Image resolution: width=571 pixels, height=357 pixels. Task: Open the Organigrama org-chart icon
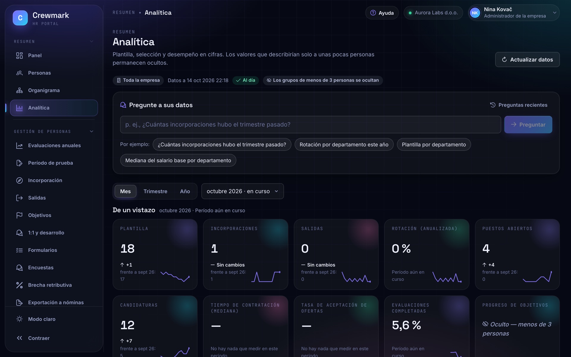19,90
